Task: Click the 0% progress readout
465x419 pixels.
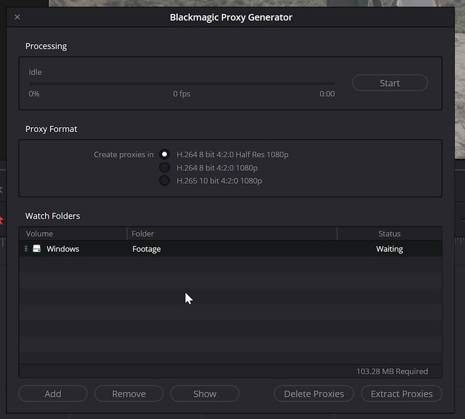Action: (34, 94)
